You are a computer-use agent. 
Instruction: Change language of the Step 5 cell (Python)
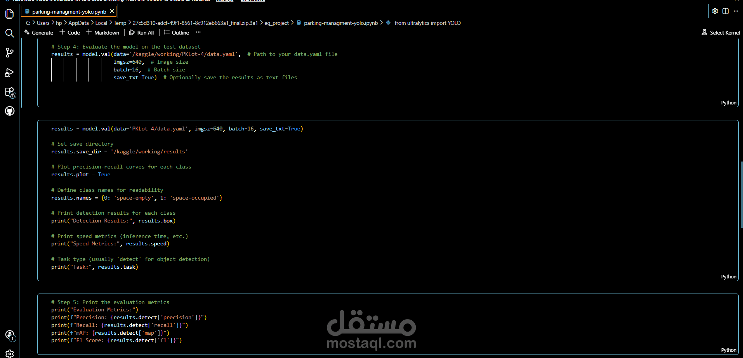(729, 350)
